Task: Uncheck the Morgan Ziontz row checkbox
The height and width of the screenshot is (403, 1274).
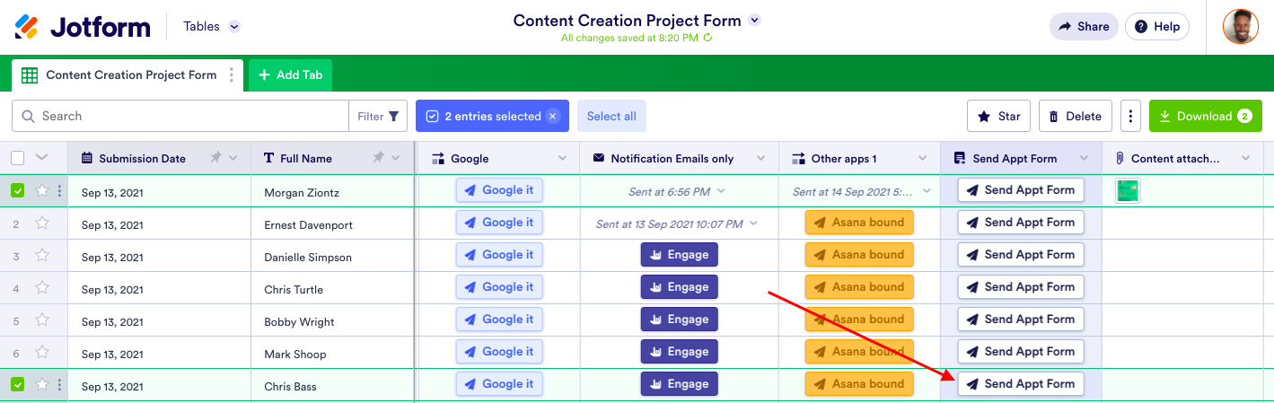Action: click(x=18, y=191)
